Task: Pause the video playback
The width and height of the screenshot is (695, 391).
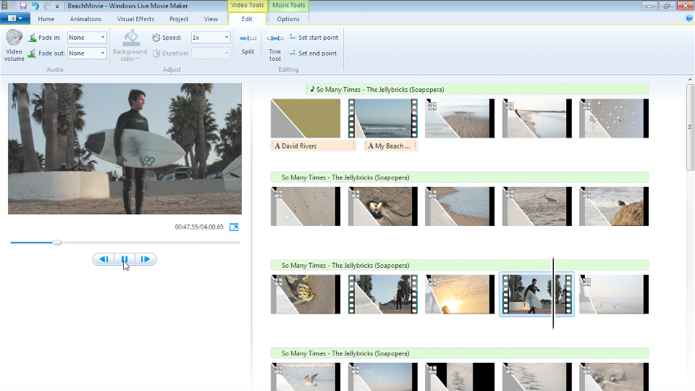Action: pyautogui.click(x=125, y=259)
